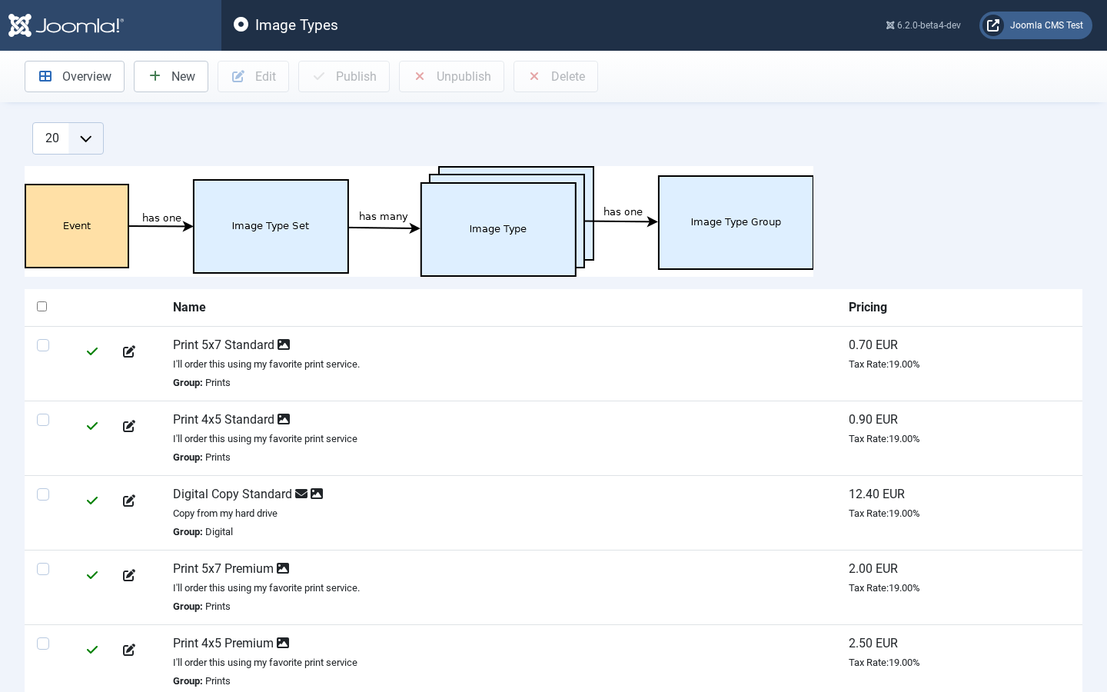Click the image icon next to Print 4x5 Premium
This screenshot has width=1107, height=692.
[x=283, y=643]
